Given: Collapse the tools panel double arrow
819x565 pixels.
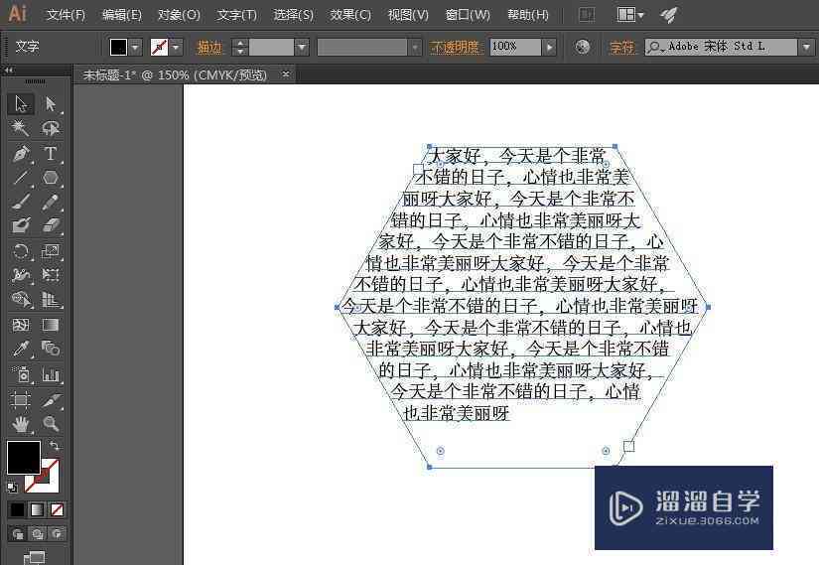Looking at the screenshot, I should pos(8,70).
